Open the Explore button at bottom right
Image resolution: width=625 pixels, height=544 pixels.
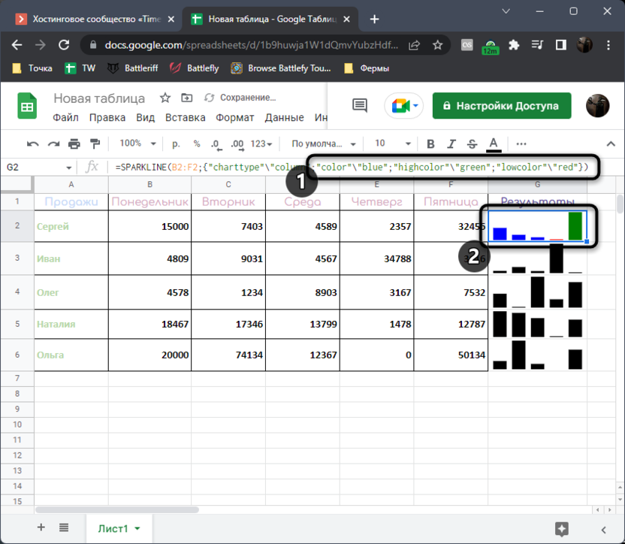pyautogui.click(x=561, y=528)
